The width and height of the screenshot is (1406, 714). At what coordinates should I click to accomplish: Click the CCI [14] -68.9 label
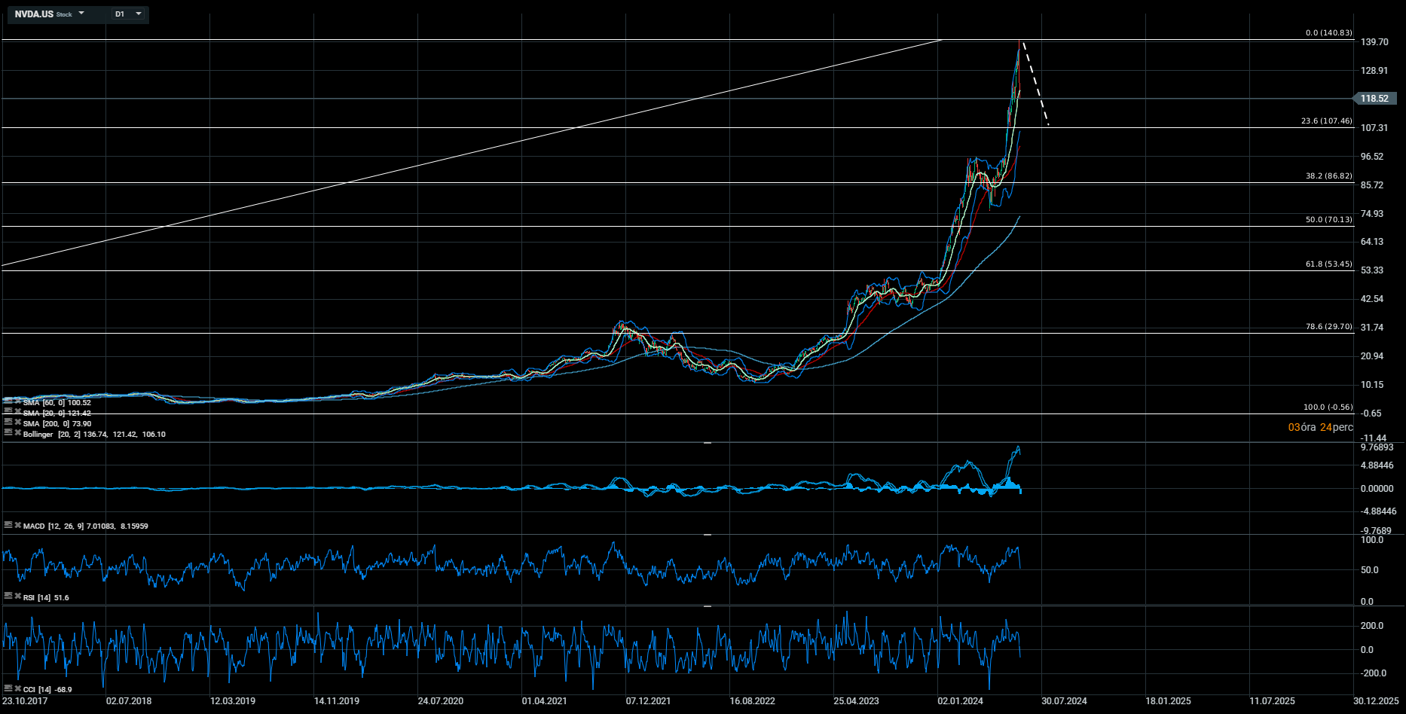pos(47,689)
